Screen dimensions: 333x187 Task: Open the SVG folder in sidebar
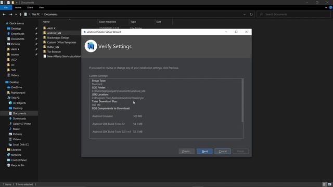[x=14, y=70]
